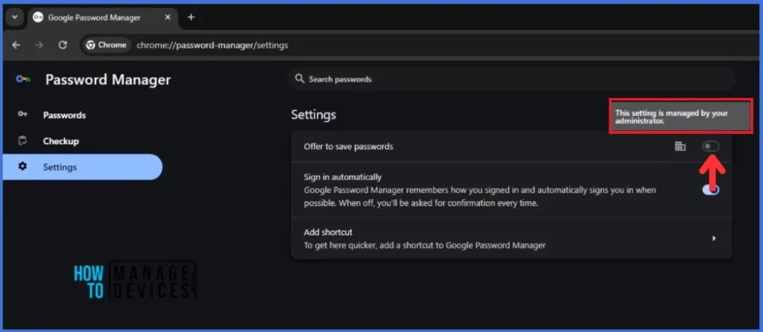Toggle Sign in automatically switch
Viewport: 763px width, 332px height.
click(710, 190)
